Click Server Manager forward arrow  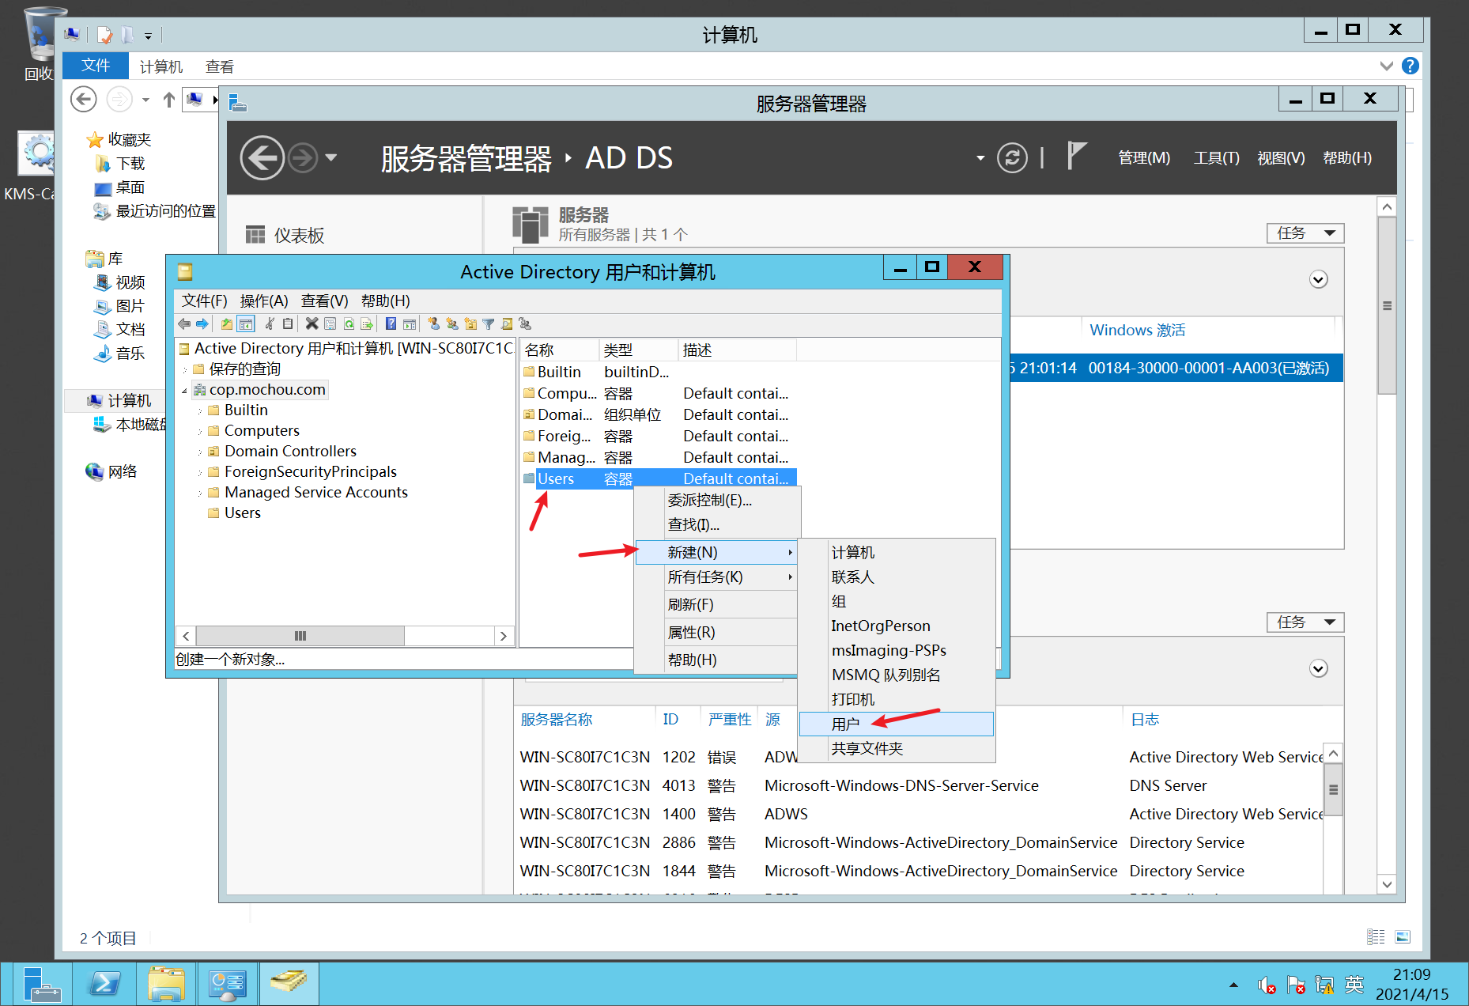click(x=302, y=158)
